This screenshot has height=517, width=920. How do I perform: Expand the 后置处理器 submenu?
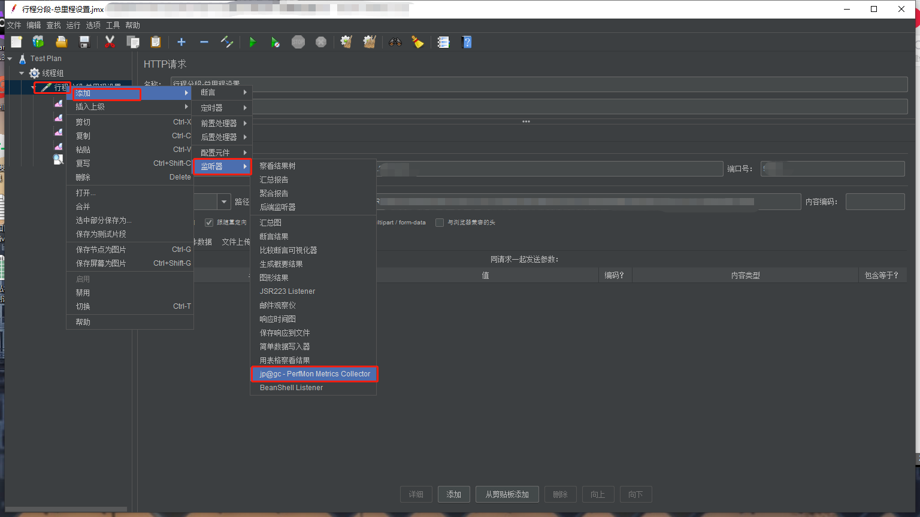click(222, 137)
